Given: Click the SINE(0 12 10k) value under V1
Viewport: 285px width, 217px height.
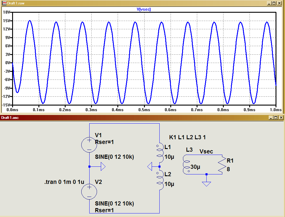Looking at the screenshot, I should [x=114, y=157].
